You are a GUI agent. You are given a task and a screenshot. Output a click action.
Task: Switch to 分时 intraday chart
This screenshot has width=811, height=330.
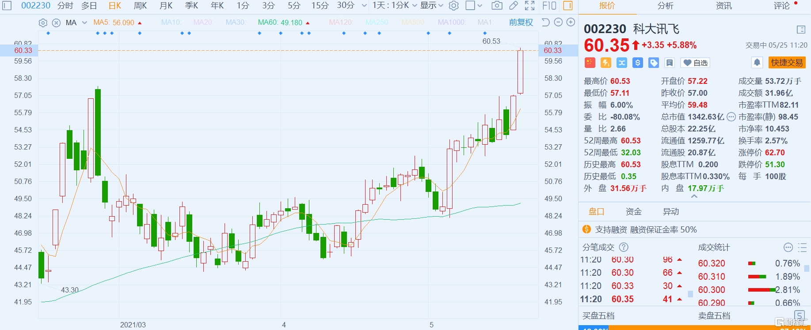65,6
